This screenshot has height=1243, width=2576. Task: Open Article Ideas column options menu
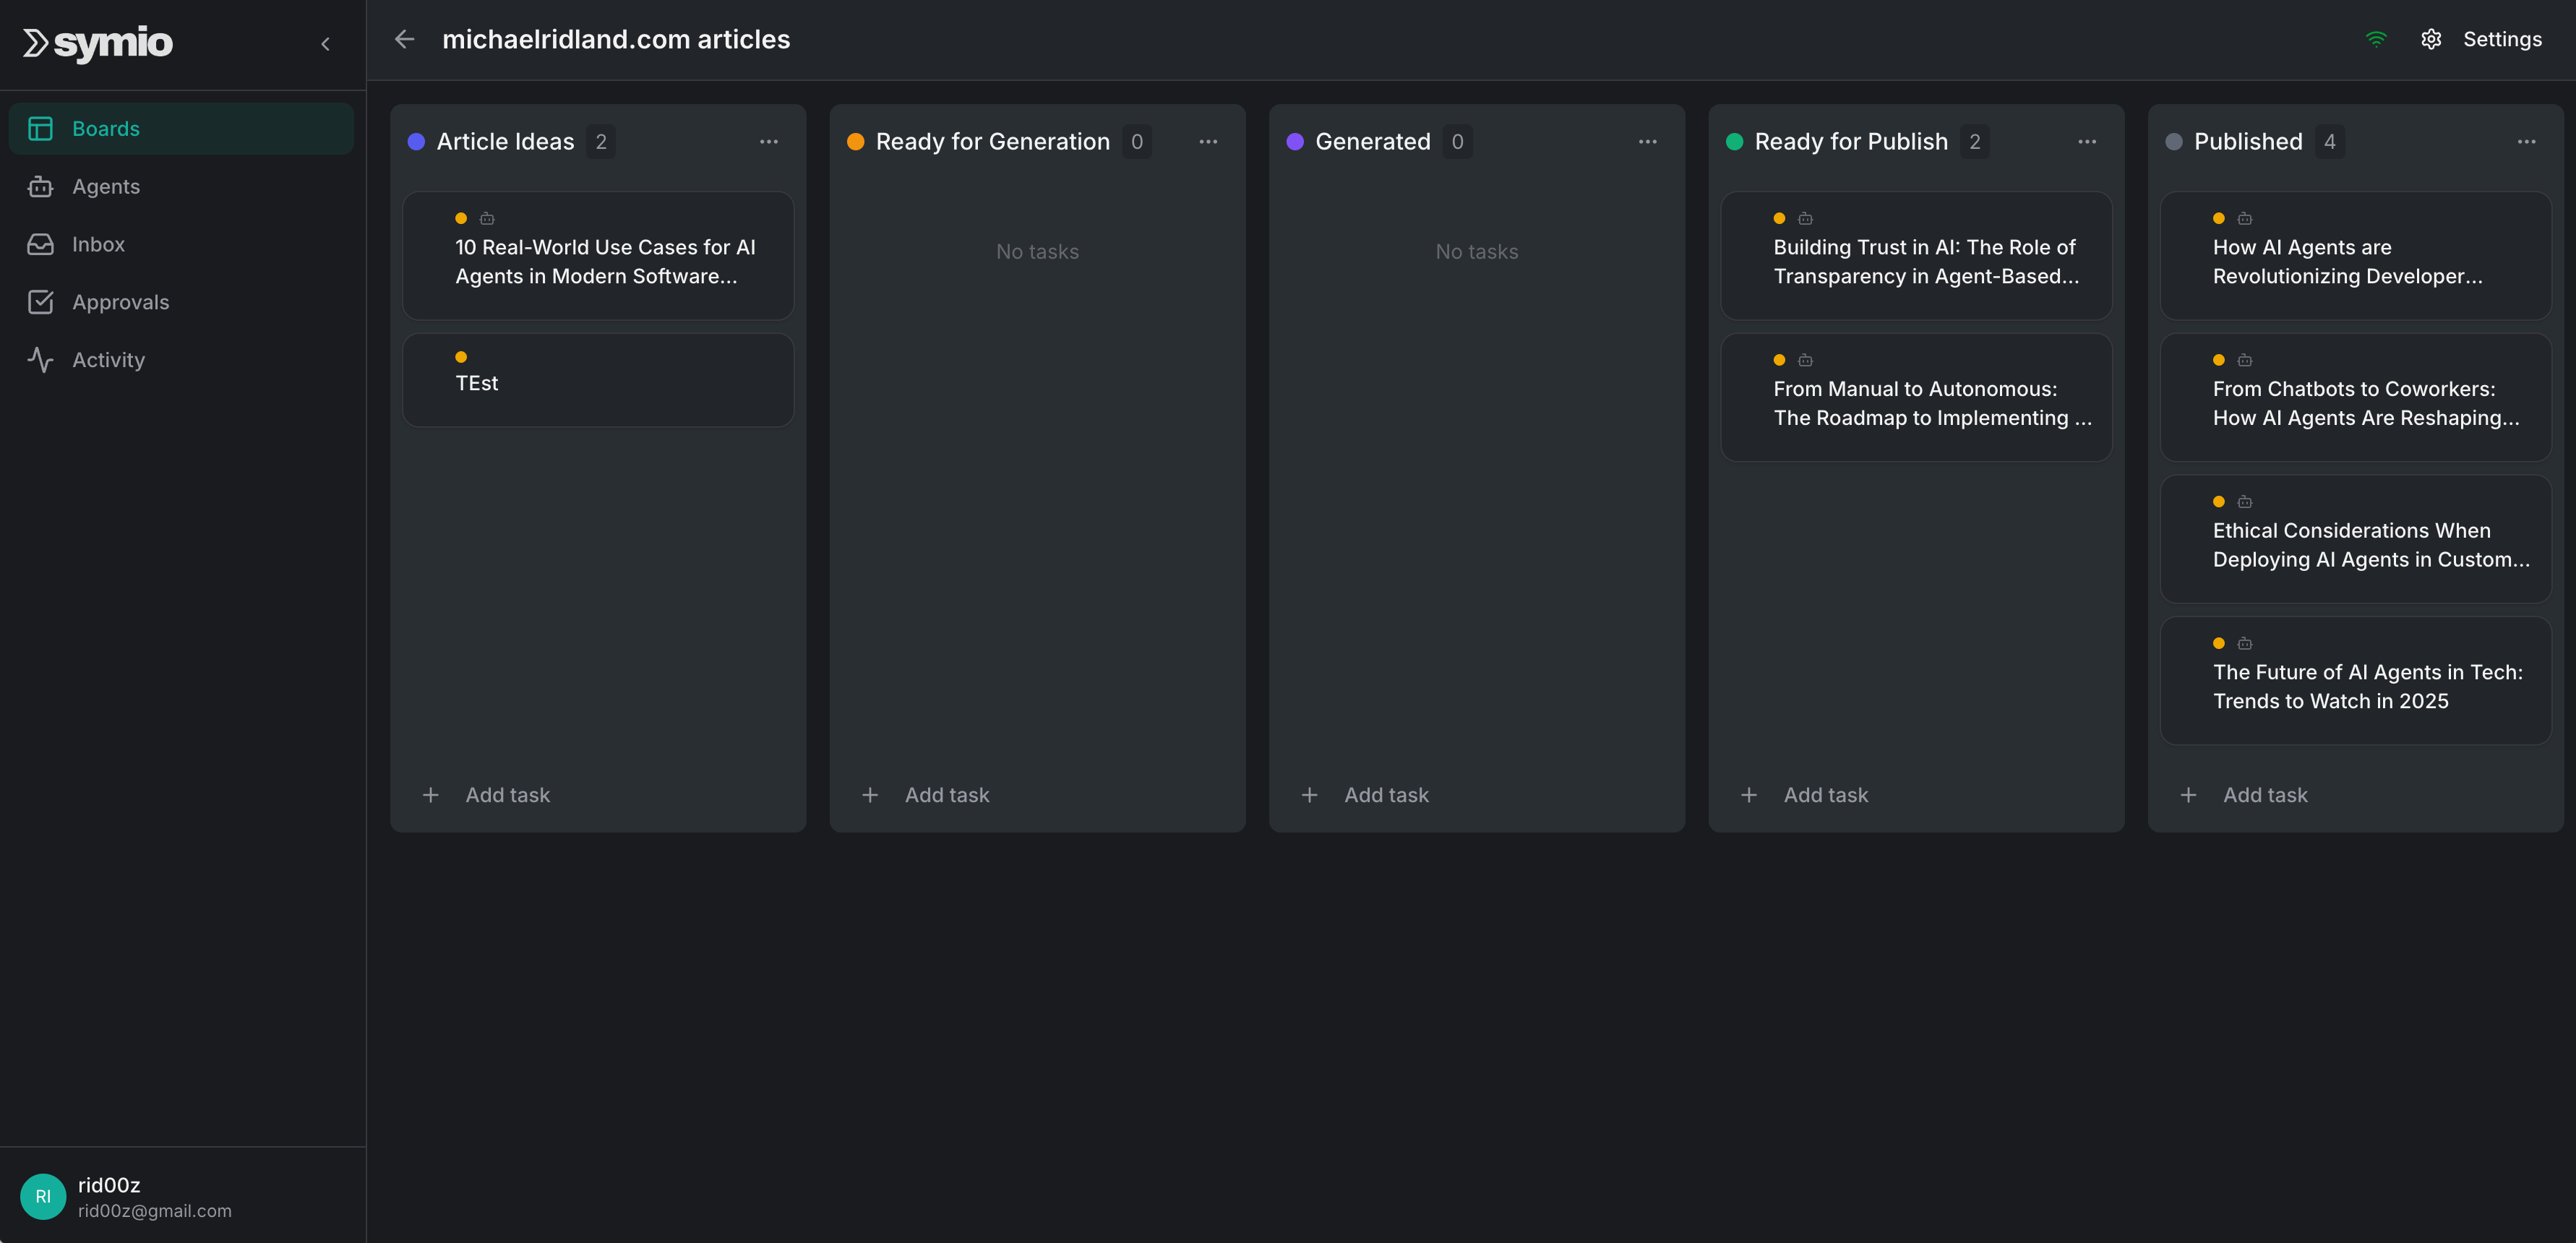click(769, 141)
